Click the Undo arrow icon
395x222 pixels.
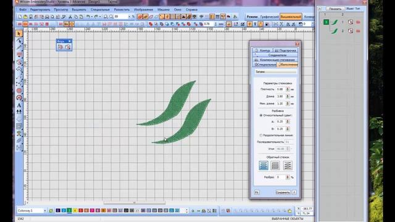(88, 17)
